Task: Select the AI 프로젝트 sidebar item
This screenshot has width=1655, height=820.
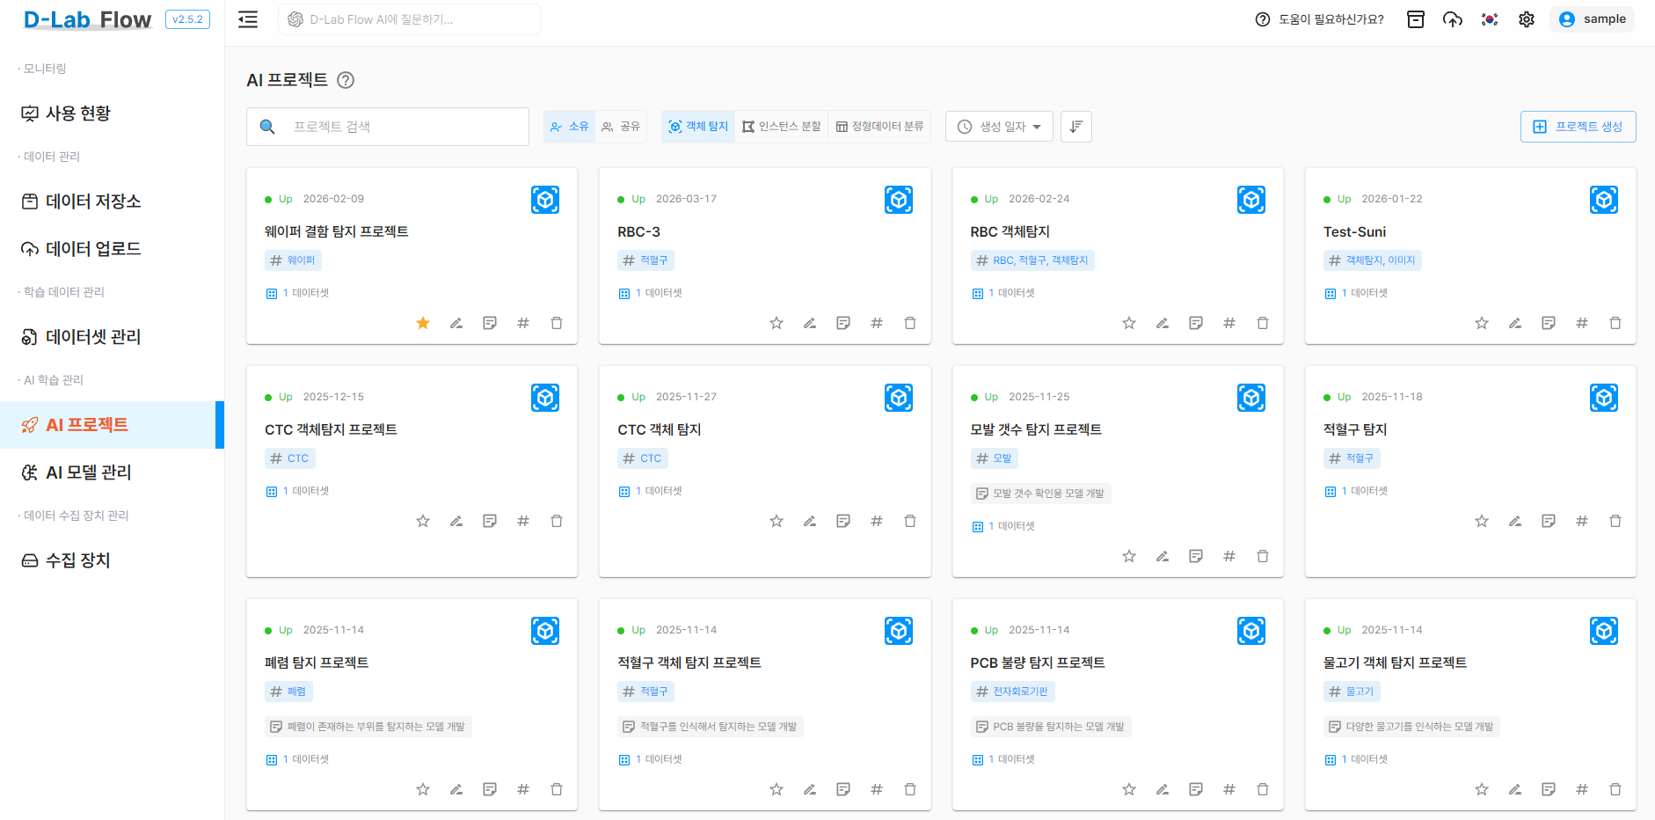Action: coord(112,425)
